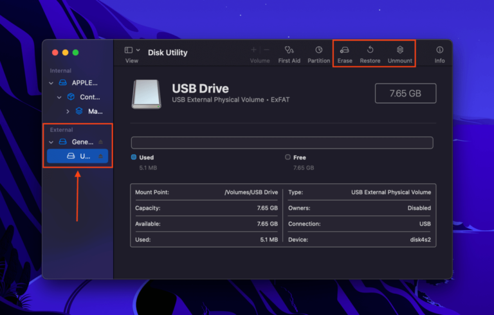The height and width of the screenshot is (315, 494).
Task: Select the APPLE... internal disk
Action: pyautogui.click(x=84, y=83)
